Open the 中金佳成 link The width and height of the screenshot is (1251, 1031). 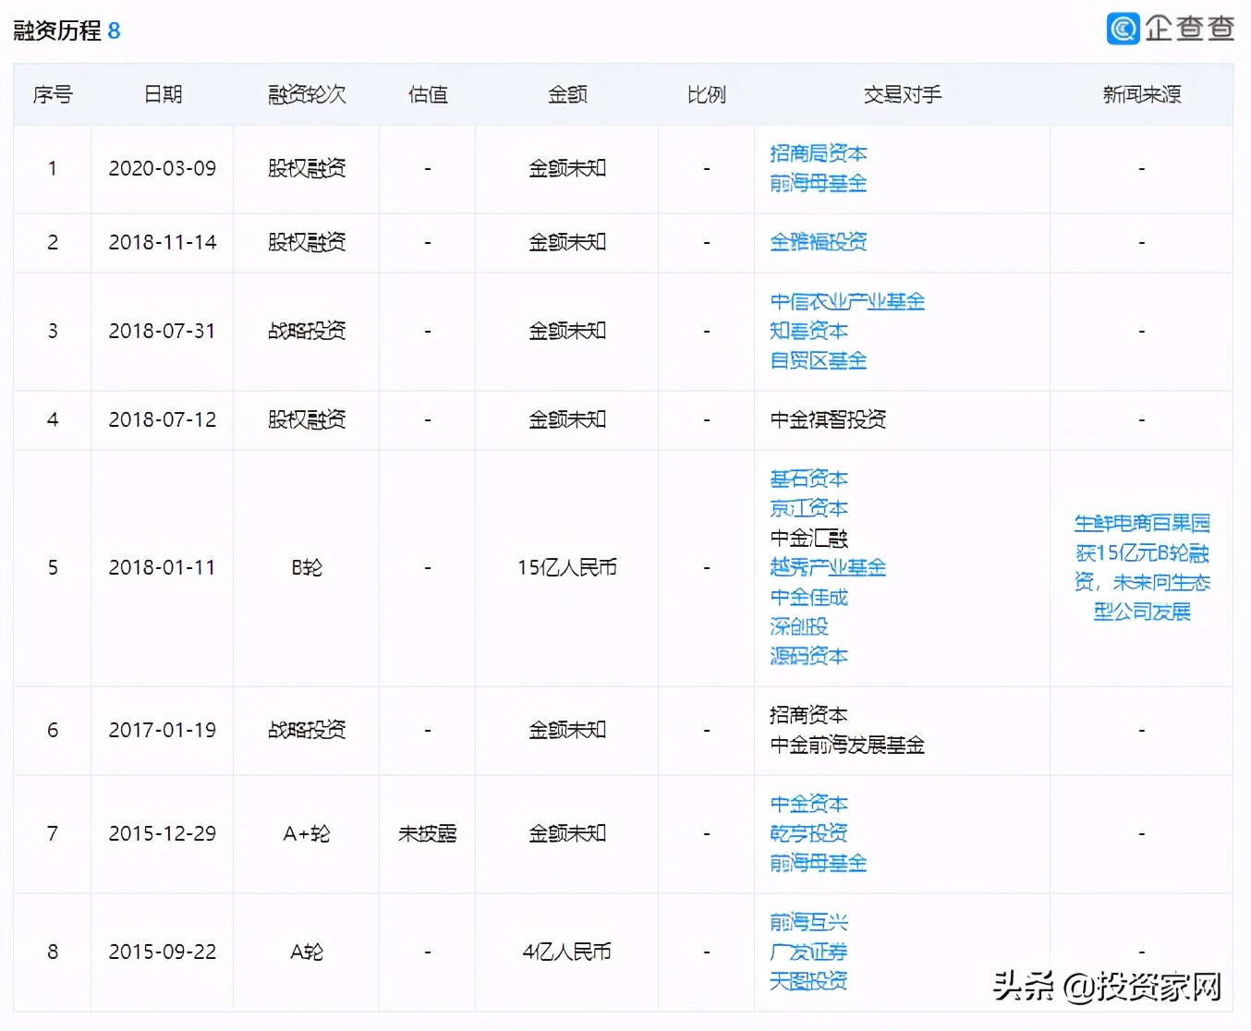coord(808,597)
